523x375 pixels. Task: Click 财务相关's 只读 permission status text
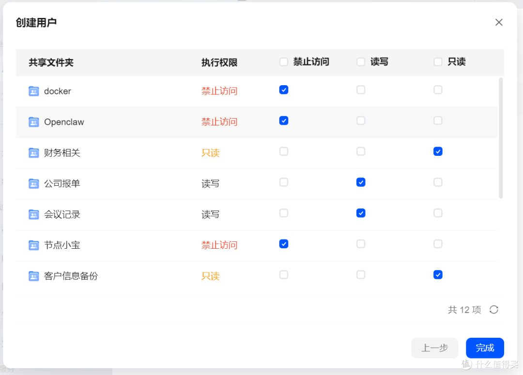click(x=211, y=153)
